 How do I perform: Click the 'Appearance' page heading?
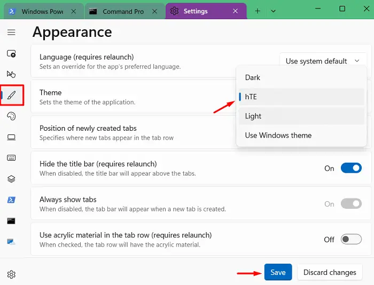pyautogui.click(x=72, y=32)
